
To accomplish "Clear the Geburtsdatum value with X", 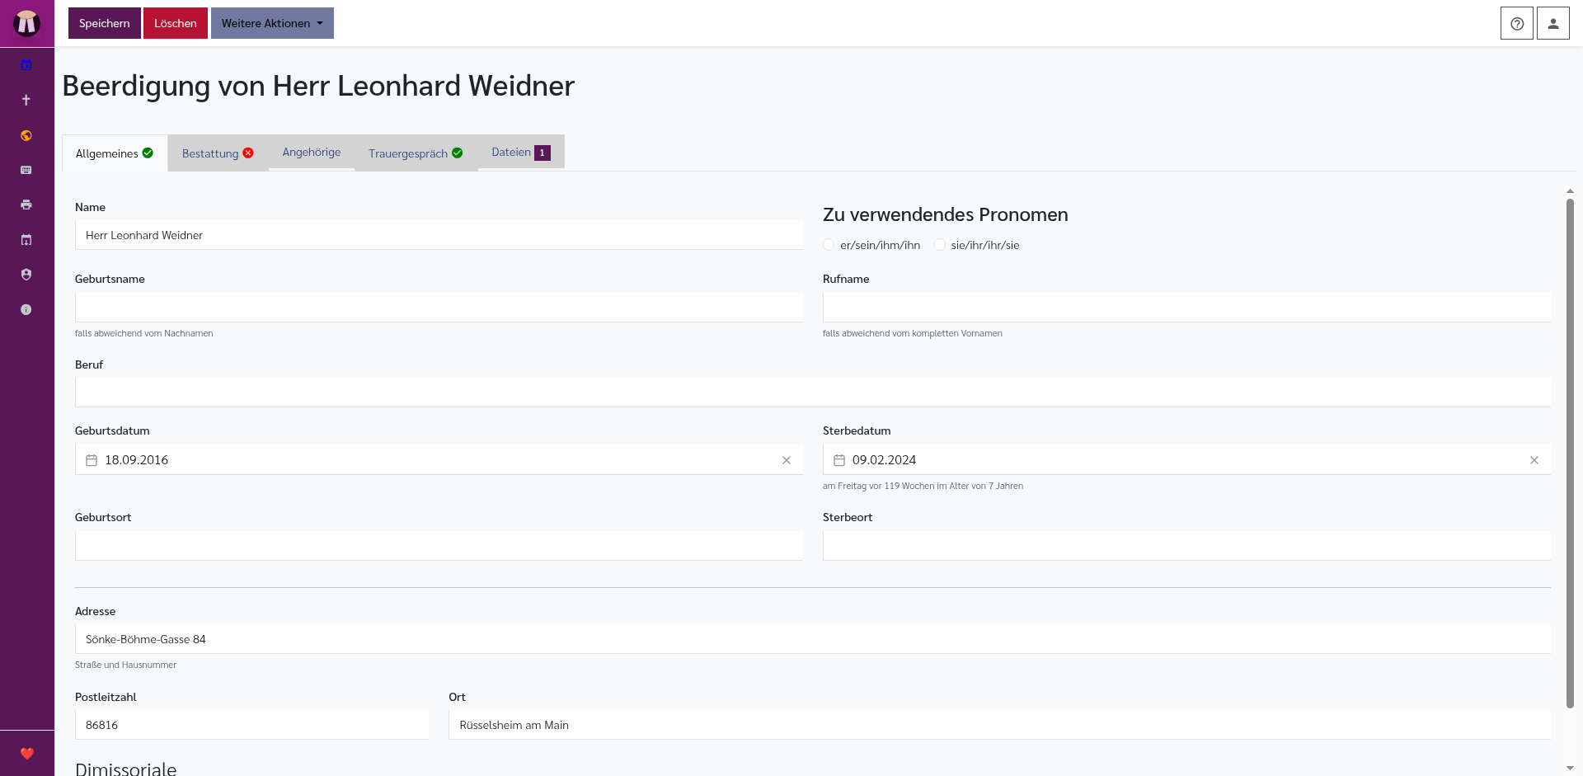I will point(787,460).
